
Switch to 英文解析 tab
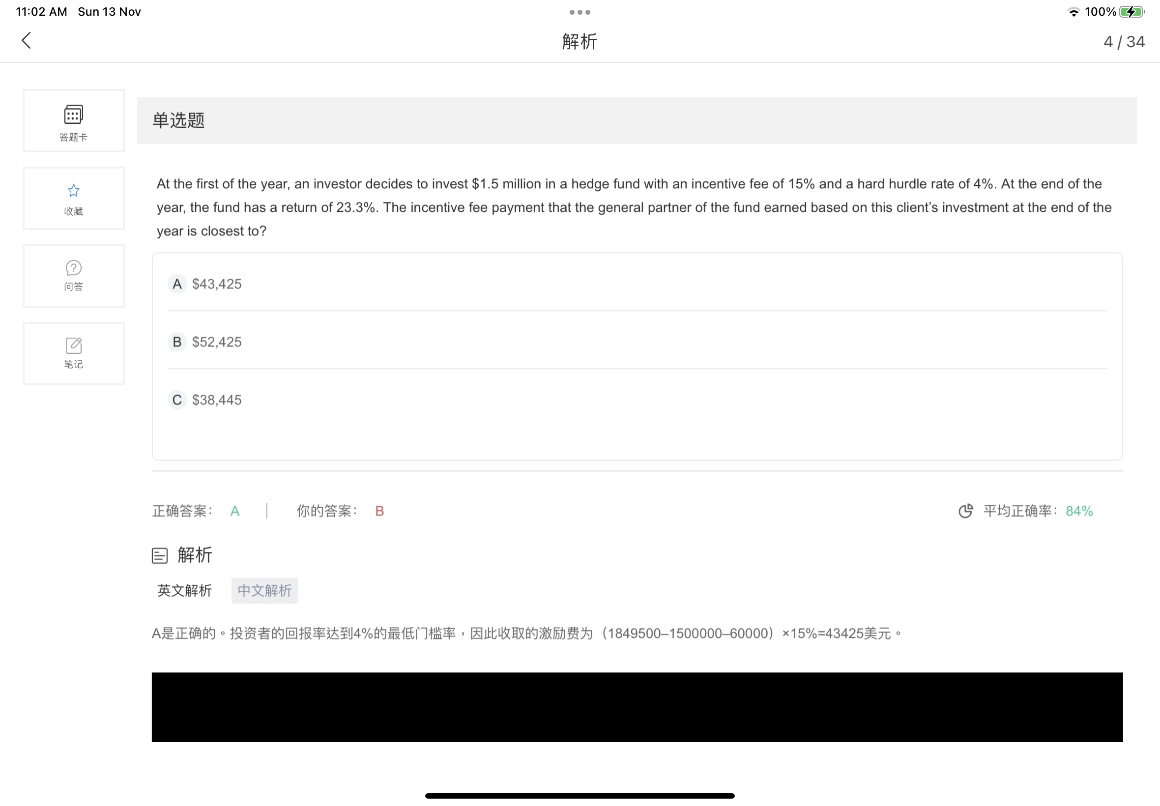tap(184, 590)
